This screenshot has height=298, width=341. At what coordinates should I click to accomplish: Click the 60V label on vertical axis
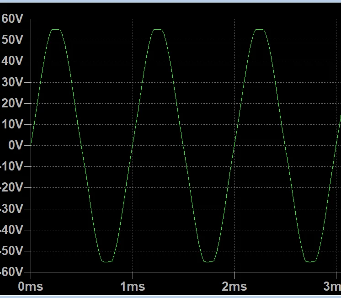[x=12, y=19]
